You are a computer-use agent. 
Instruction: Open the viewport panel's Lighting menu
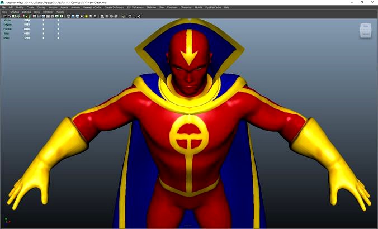pos(26,12)
